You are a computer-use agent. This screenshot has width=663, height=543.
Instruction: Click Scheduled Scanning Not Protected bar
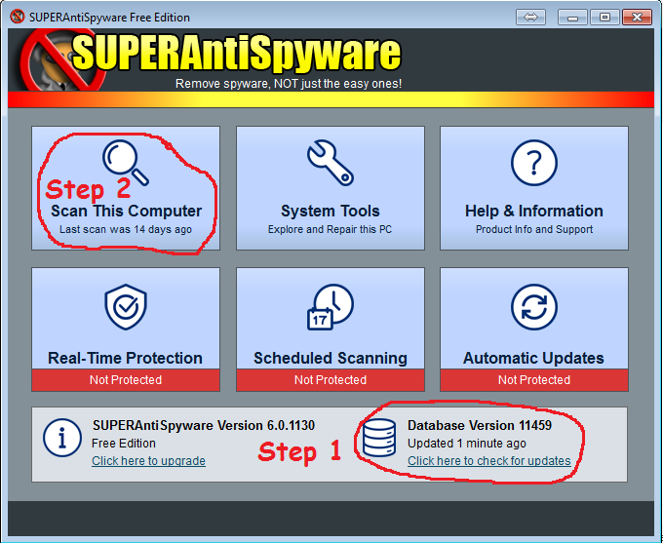coord(330,379)
